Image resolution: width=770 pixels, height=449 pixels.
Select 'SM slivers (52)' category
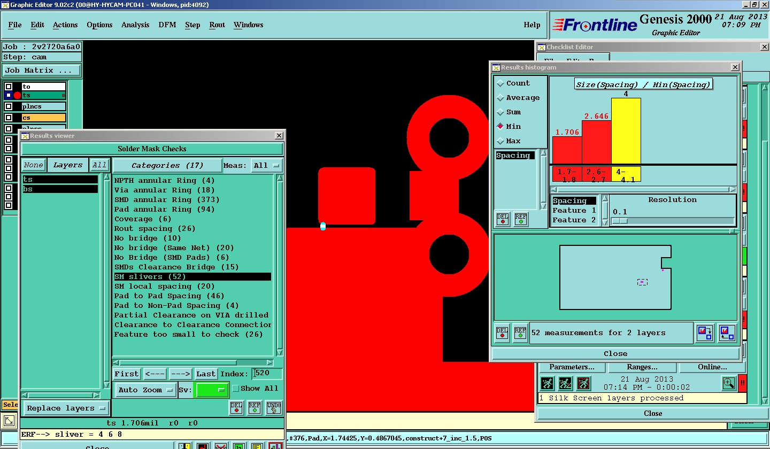(x=192, y=277)
